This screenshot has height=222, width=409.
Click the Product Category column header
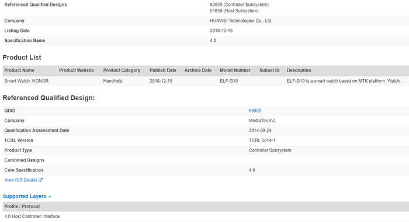coord(122,71)
